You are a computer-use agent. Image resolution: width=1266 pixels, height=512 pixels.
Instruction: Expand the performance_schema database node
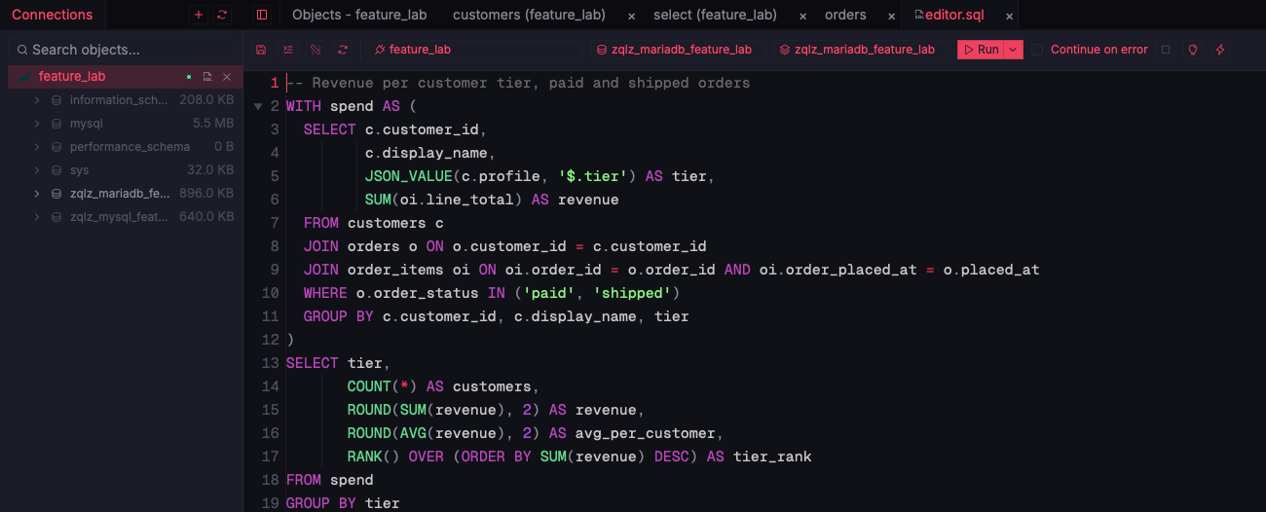coord(37,147)
